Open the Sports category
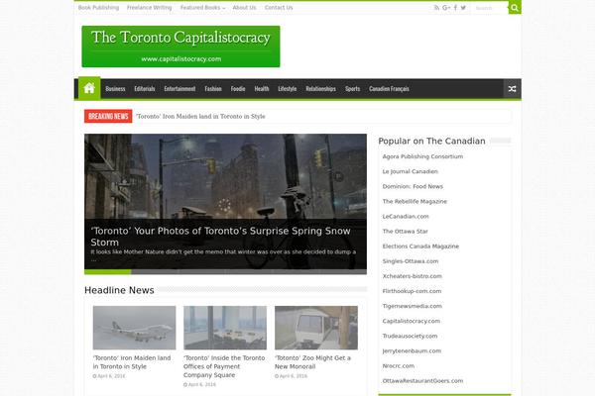This screenshot has height=396, width=595. pos(352,89)
